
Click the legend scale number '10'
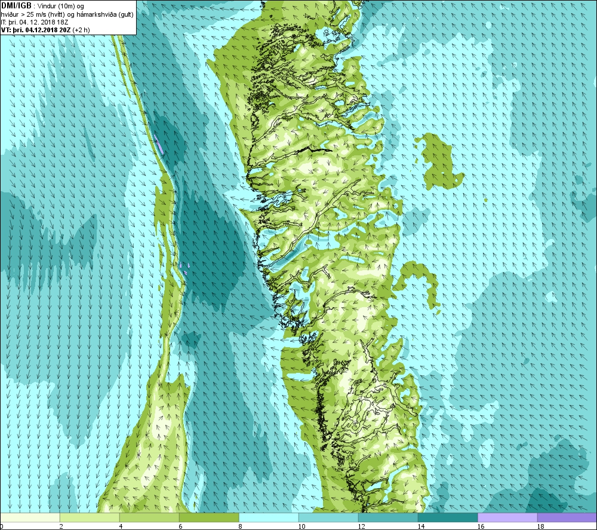tap(301, 526)
